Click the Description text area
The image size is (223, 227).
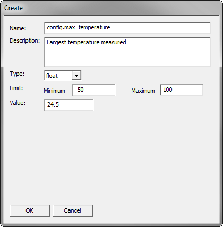(x=127, y=52)
